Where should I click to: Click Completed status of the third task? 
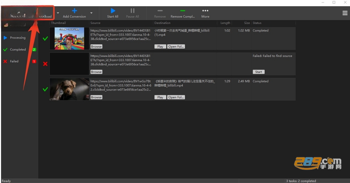261,81
